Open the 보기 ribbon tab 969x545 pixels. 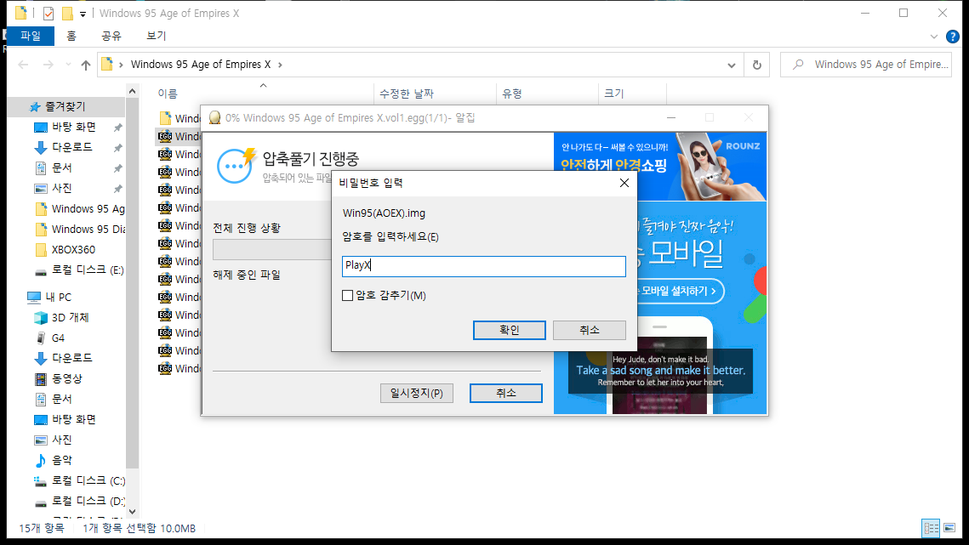tap(156, 36)
